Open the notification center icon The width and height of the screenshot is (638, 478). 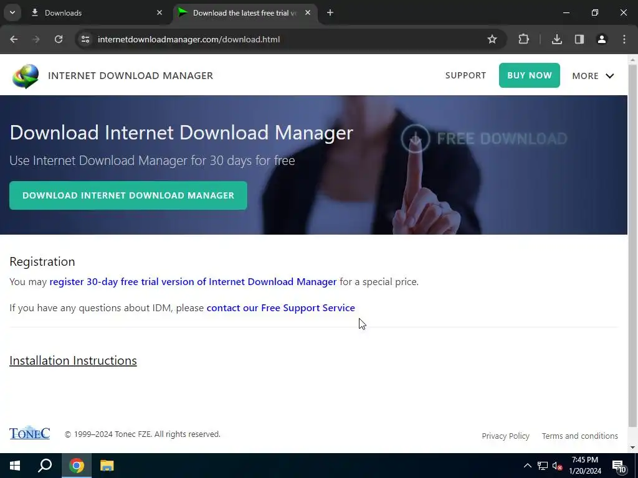coord(619,466)
